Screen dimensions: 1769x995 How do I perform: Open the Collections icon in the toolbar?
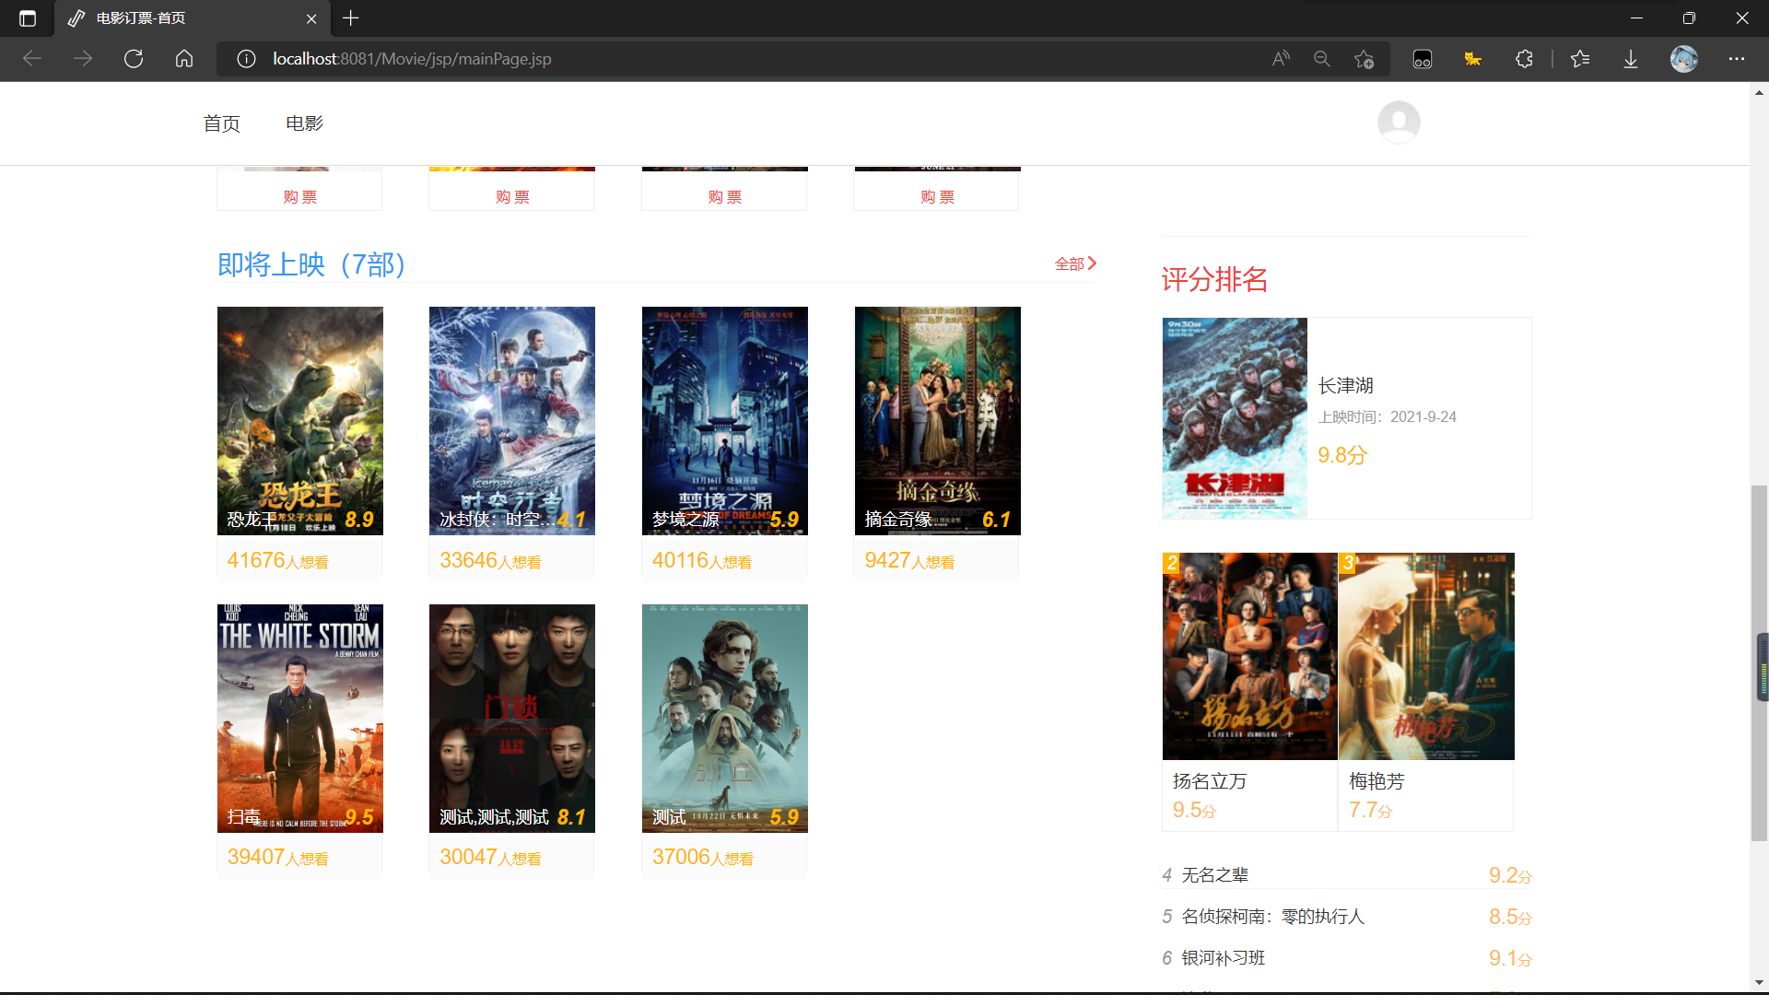(x=1422, y=58)
